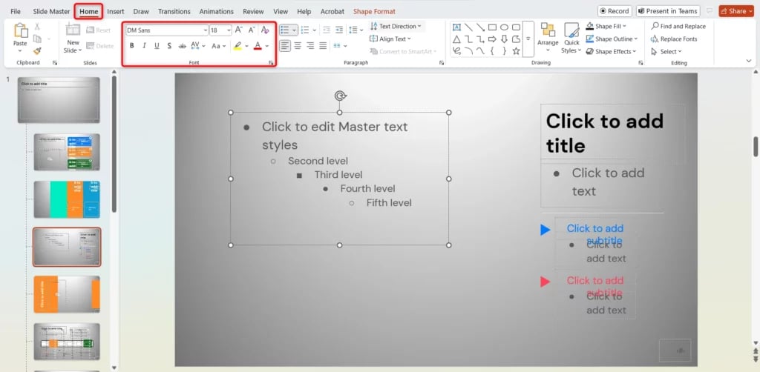
Task: Open Align Text dropdown
Action: click(x=390, y=39)
